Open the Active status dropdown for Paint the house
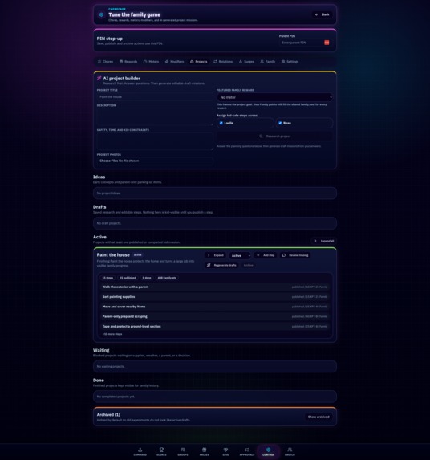The width and height of the screenshot is (430, 460). (240, 255)
